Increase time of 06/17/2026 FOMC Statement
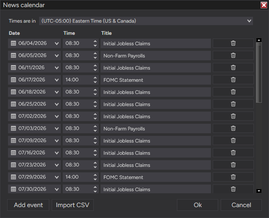This screenshot has width=269, height=218. pos(95,78)
